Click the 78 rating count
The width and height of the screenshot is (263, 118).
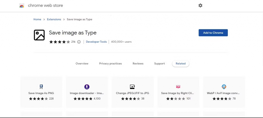tap(234, 98)
